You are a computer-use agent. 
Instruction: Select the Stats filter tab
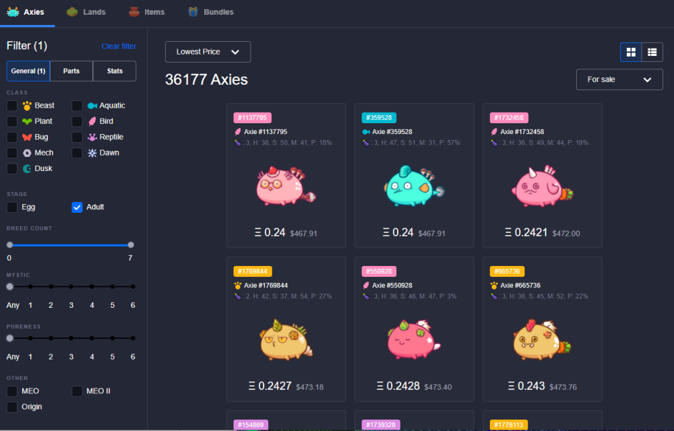coord(115,71)
